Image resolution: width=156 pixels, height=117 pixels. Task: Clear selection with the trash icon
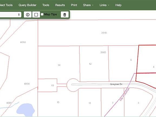click(x=65, y=15)
